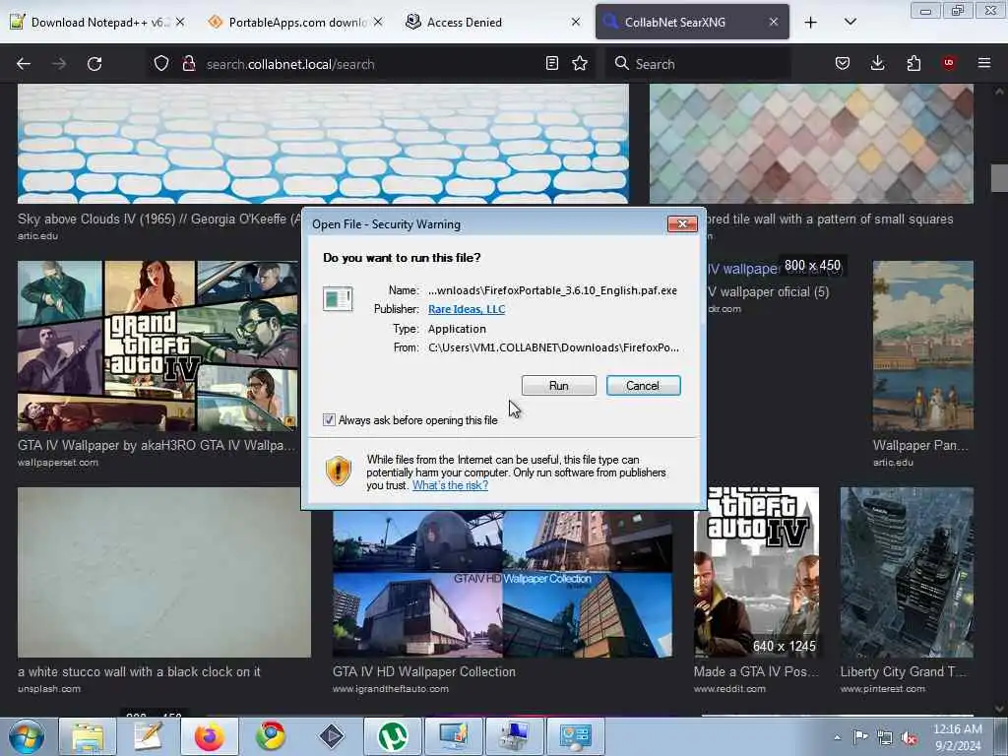Close the PortableApps.com tab
Screen dimensions: 1008x756
pos(378,22)
